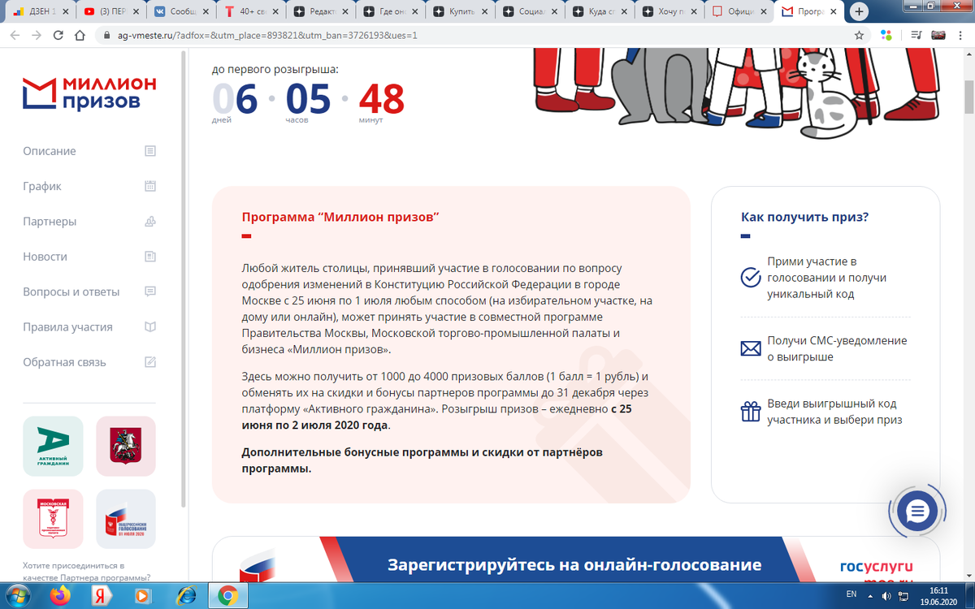Close the Купить tab
Viewport: 975px width, 609px height.
[486, 12]
